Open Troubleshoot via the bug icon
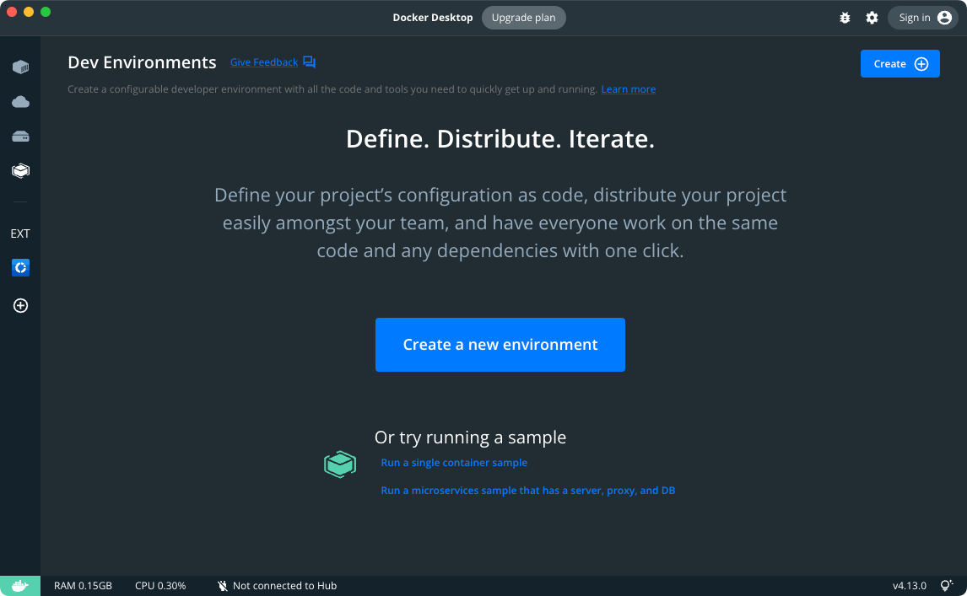 pyautogui.click(x=845, y=18)
